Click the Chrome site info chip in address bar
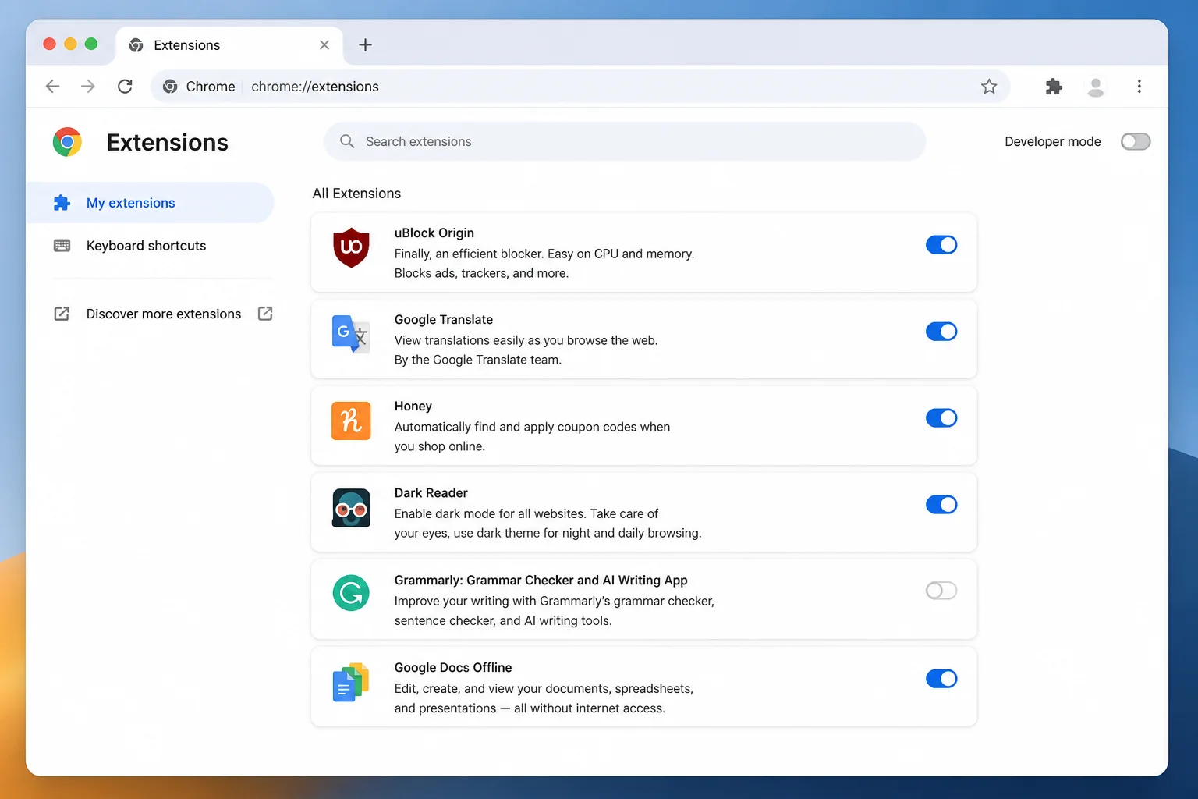 pyautogui.click(x=199, y=87)
